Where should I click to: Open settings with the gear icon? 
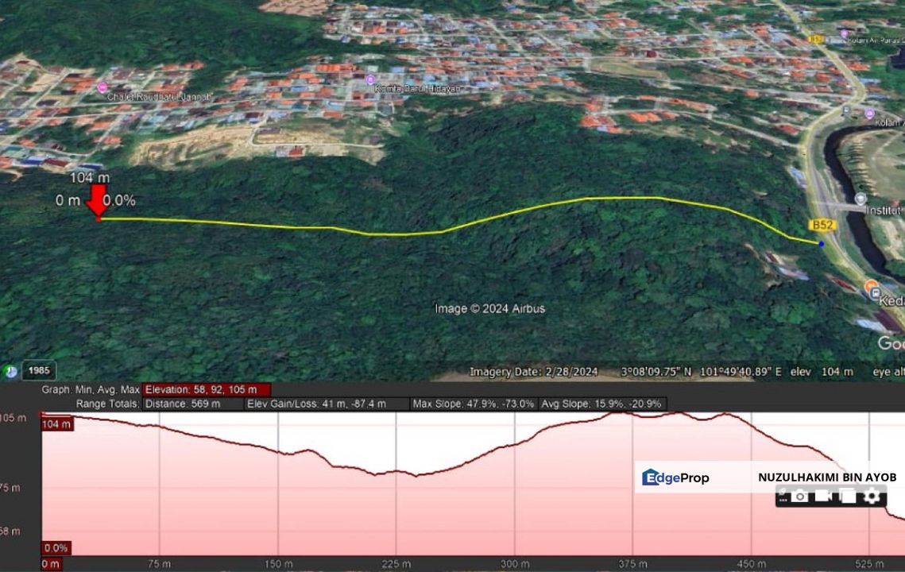click(872, 496)
